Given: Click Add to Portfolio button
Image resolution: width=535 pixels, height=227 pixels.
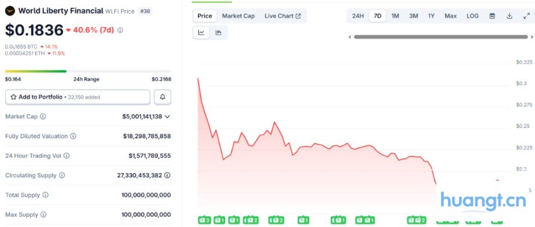Looking at the screenshot, I should 77,97.
